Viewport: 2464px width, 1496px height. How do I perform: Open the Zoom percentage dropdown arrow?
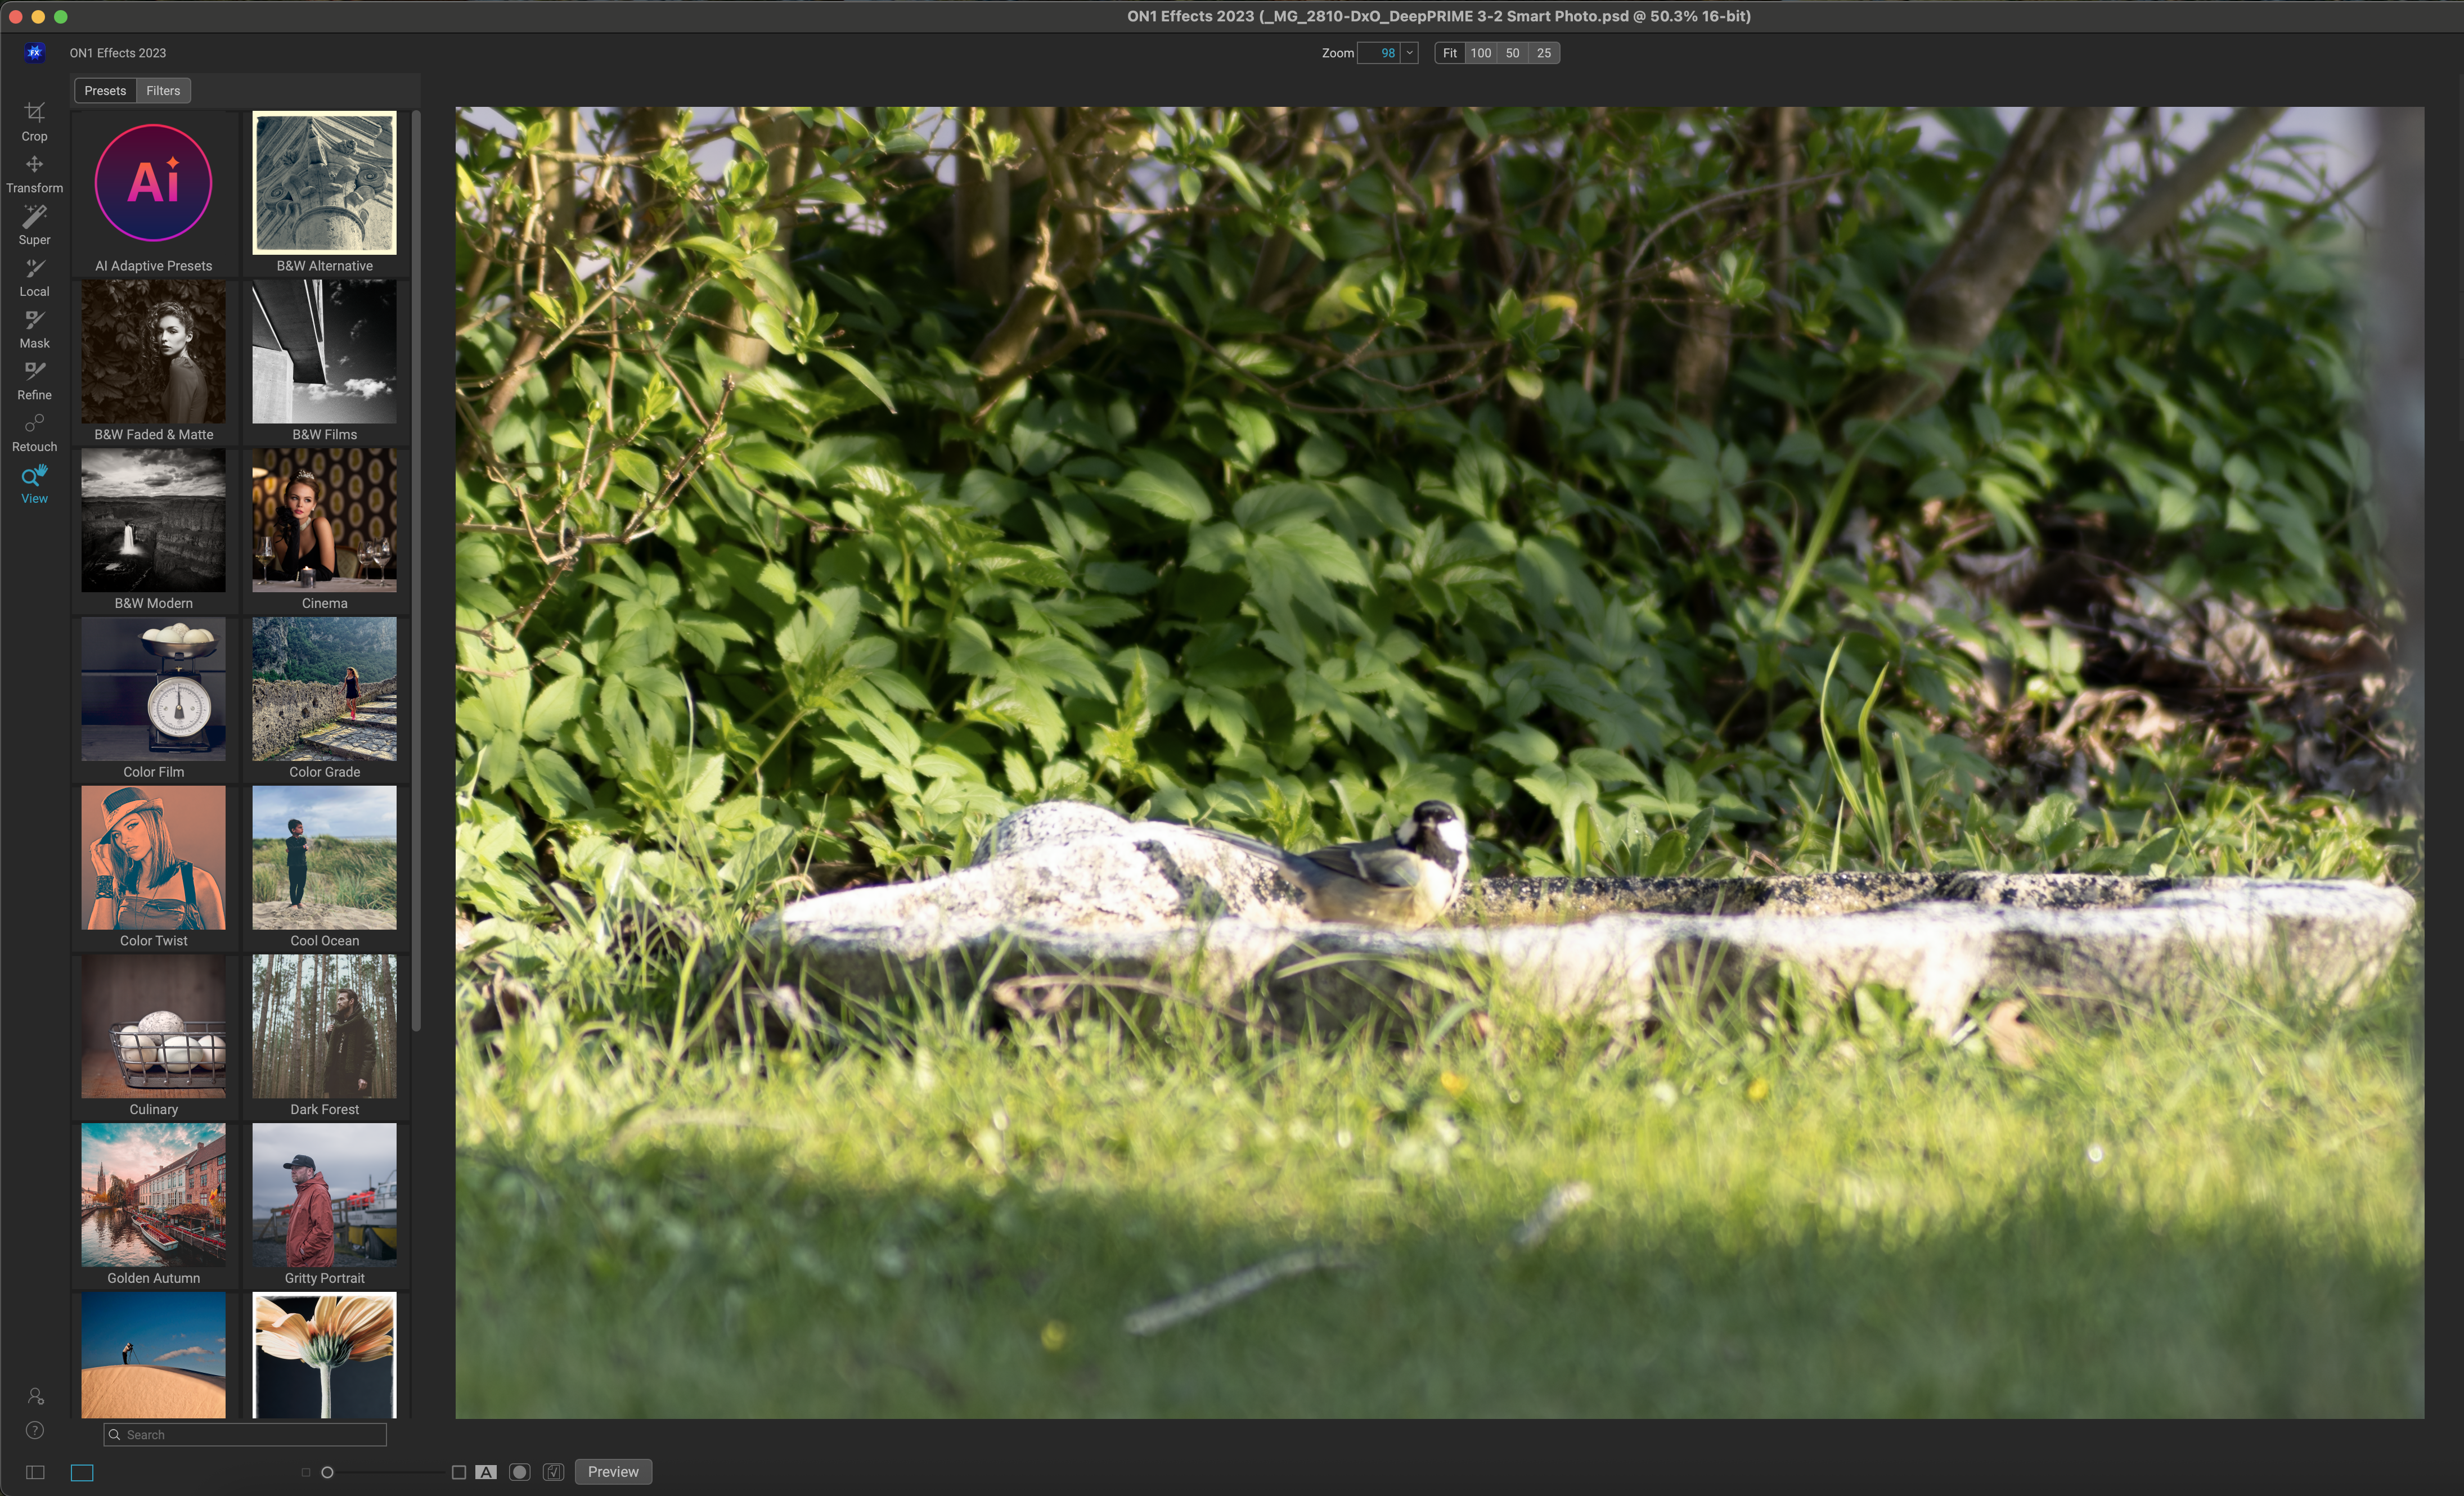[1409, 53]
